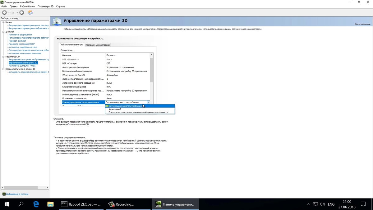The width and height of the screenshot is (373, 210).
Task: Open Изменение разрешения task
Action: pyautogui.click(x=20, y=35)
